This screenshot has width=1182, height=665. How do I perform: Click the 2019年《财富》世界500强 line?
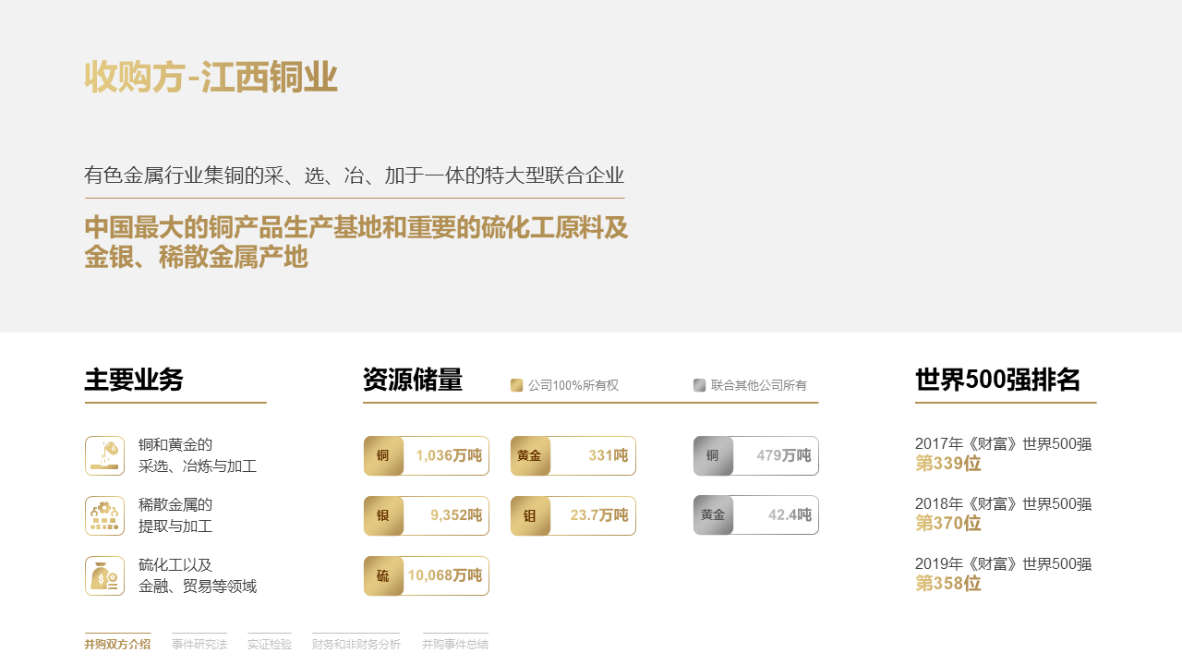click(x=1004, y=563)
